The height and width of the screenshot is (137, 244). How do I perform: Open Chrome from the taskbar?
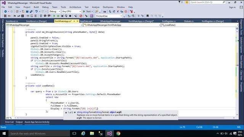coord(118,134)
